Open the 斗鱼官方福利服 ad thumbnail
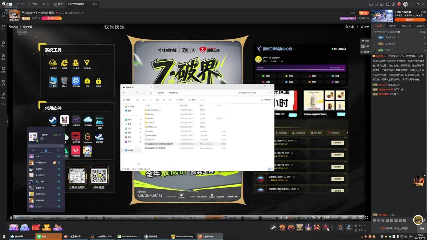This screenshot has width=427, height=240. [x=382, y=16]
